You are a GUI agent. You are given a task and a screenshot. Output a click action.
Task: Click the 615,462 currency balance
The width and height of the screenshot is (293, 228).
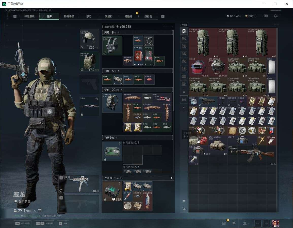[234, 16]
